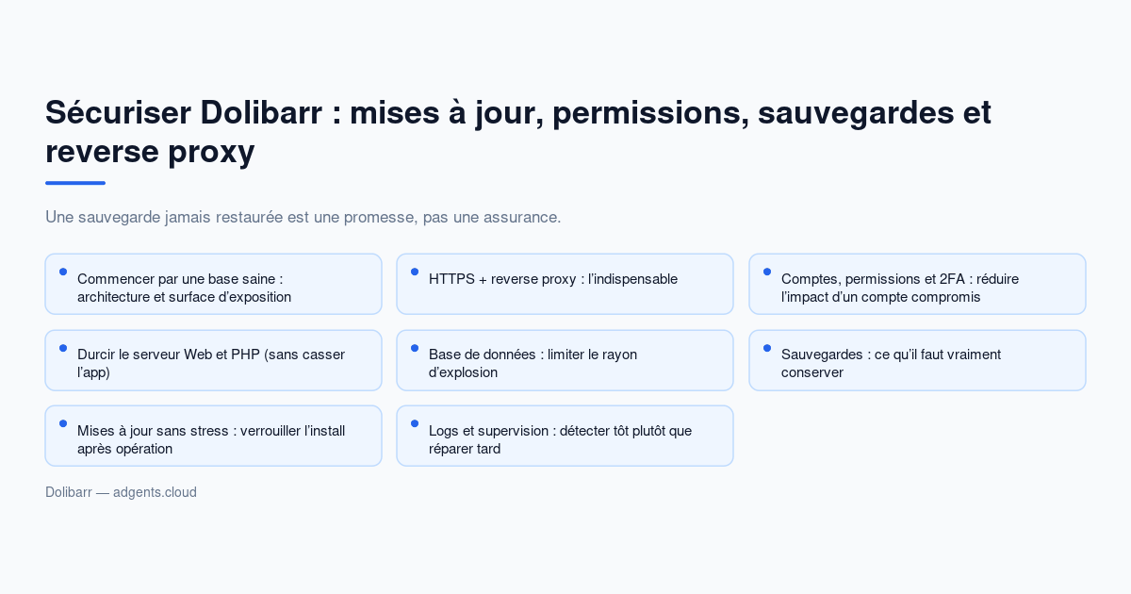Click the bullet dot beside 'Comptes, permissions et 2FA'
The width and height of the screenshot is (1131, 594).
pos(767,272)
